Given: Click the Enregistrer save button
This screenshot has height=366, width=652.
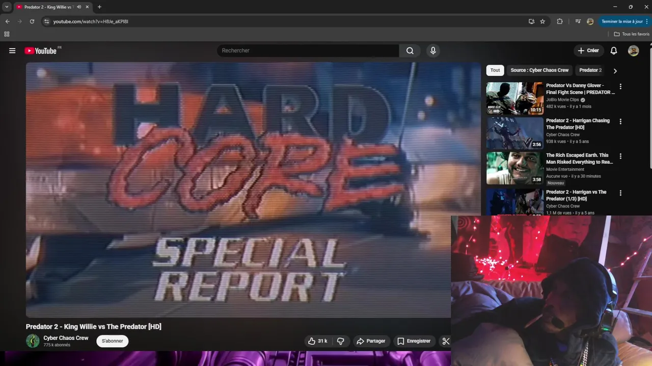Looking at the screenshot, I should click(x=414, y=341).
